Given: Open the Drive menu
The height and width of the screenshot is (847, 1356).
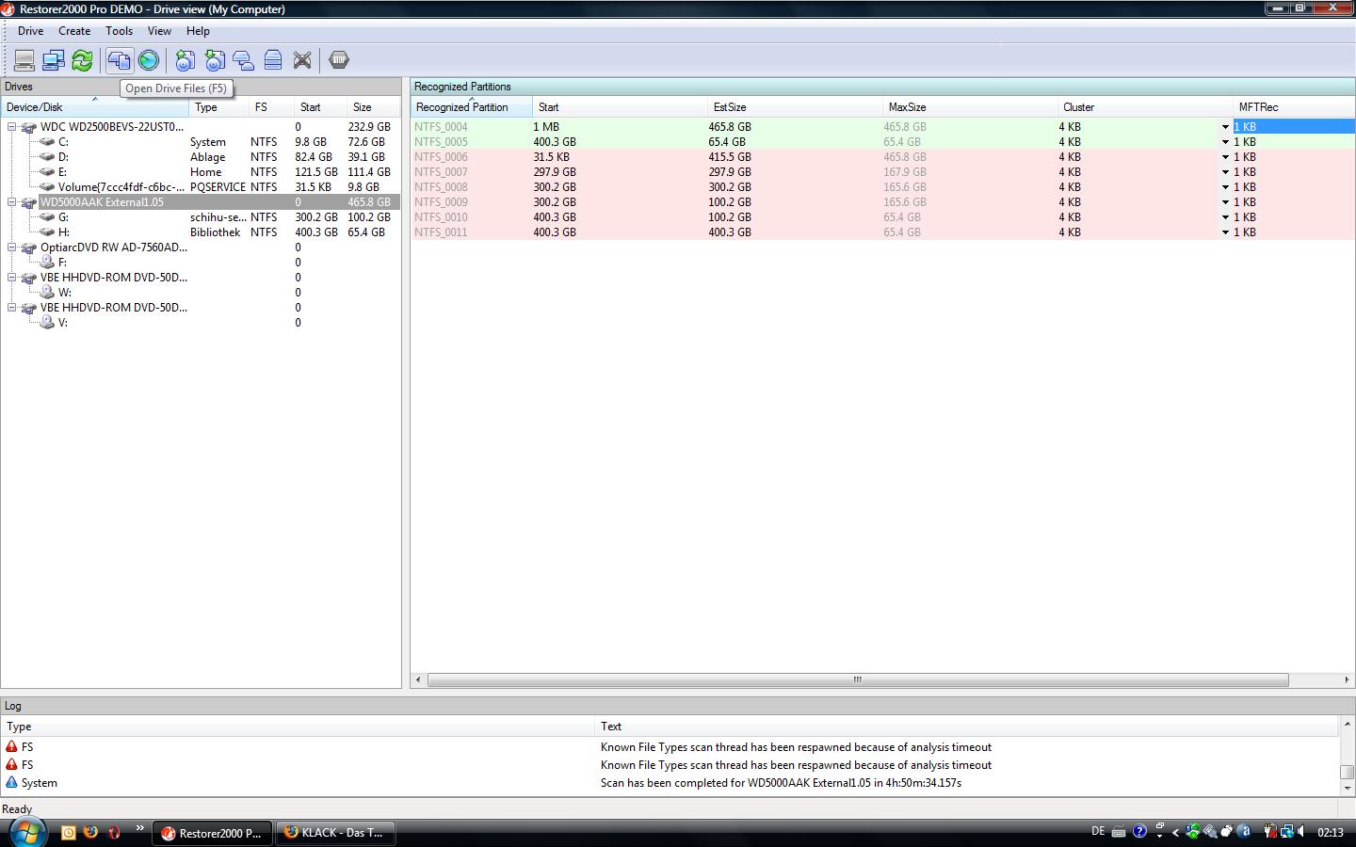Looking at the screenshot, I should [30, 31].
